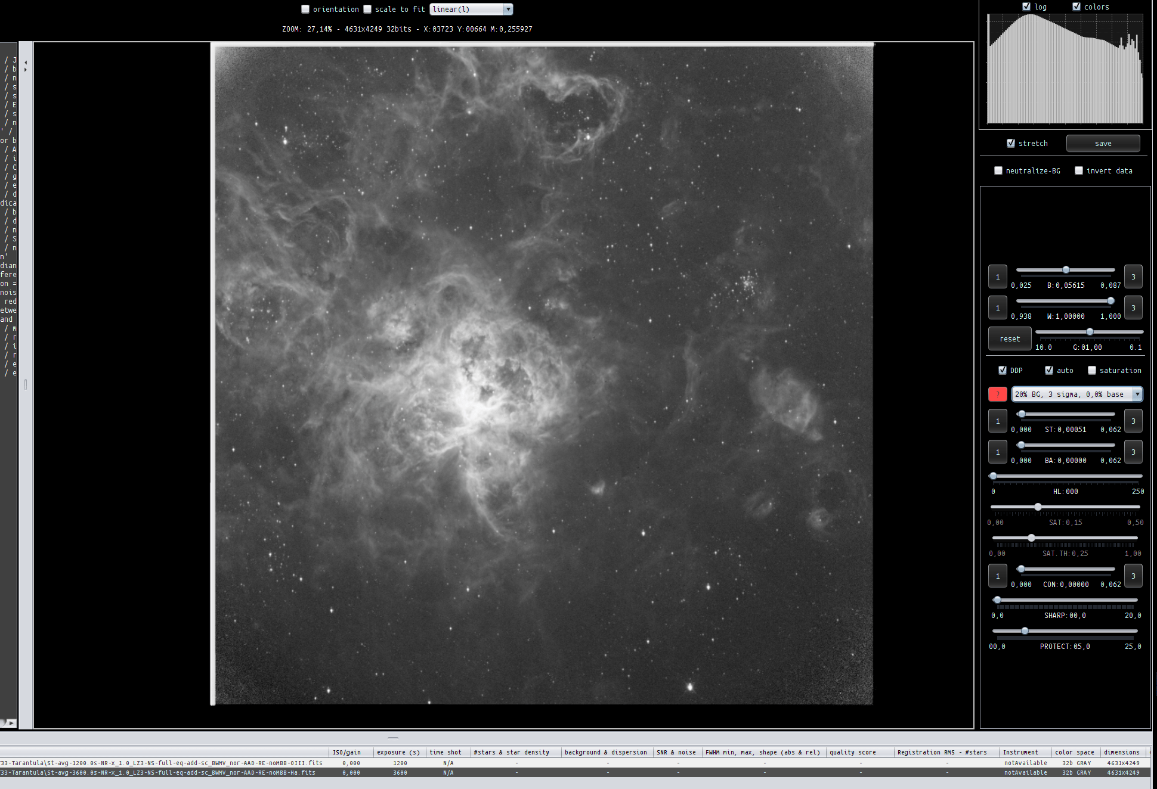This screenshot has height=789, width=1157.
Task: Click the red question mark help button
Action: click(x=997, y=394)
